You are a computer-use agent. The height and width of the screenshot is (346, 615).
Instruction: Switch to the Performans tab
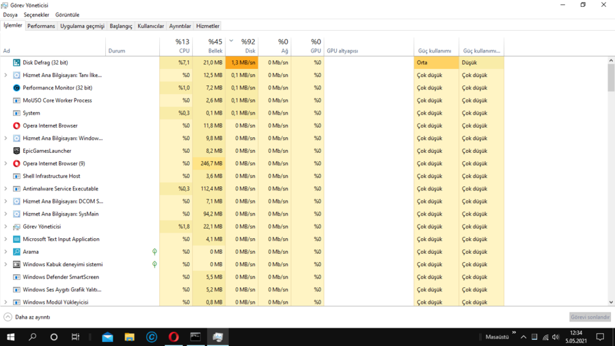click(x=41, y=26)
